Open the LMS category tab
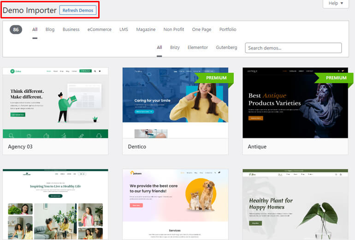 coord(124,30)
